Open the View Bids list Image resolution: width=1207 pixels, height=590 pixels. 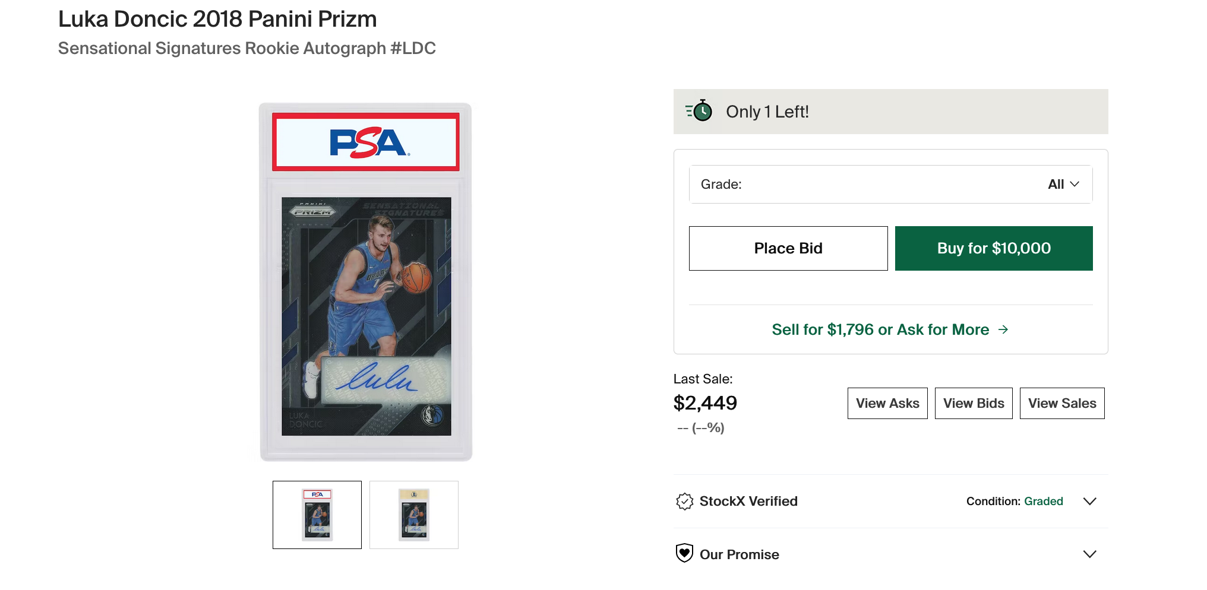974,404
